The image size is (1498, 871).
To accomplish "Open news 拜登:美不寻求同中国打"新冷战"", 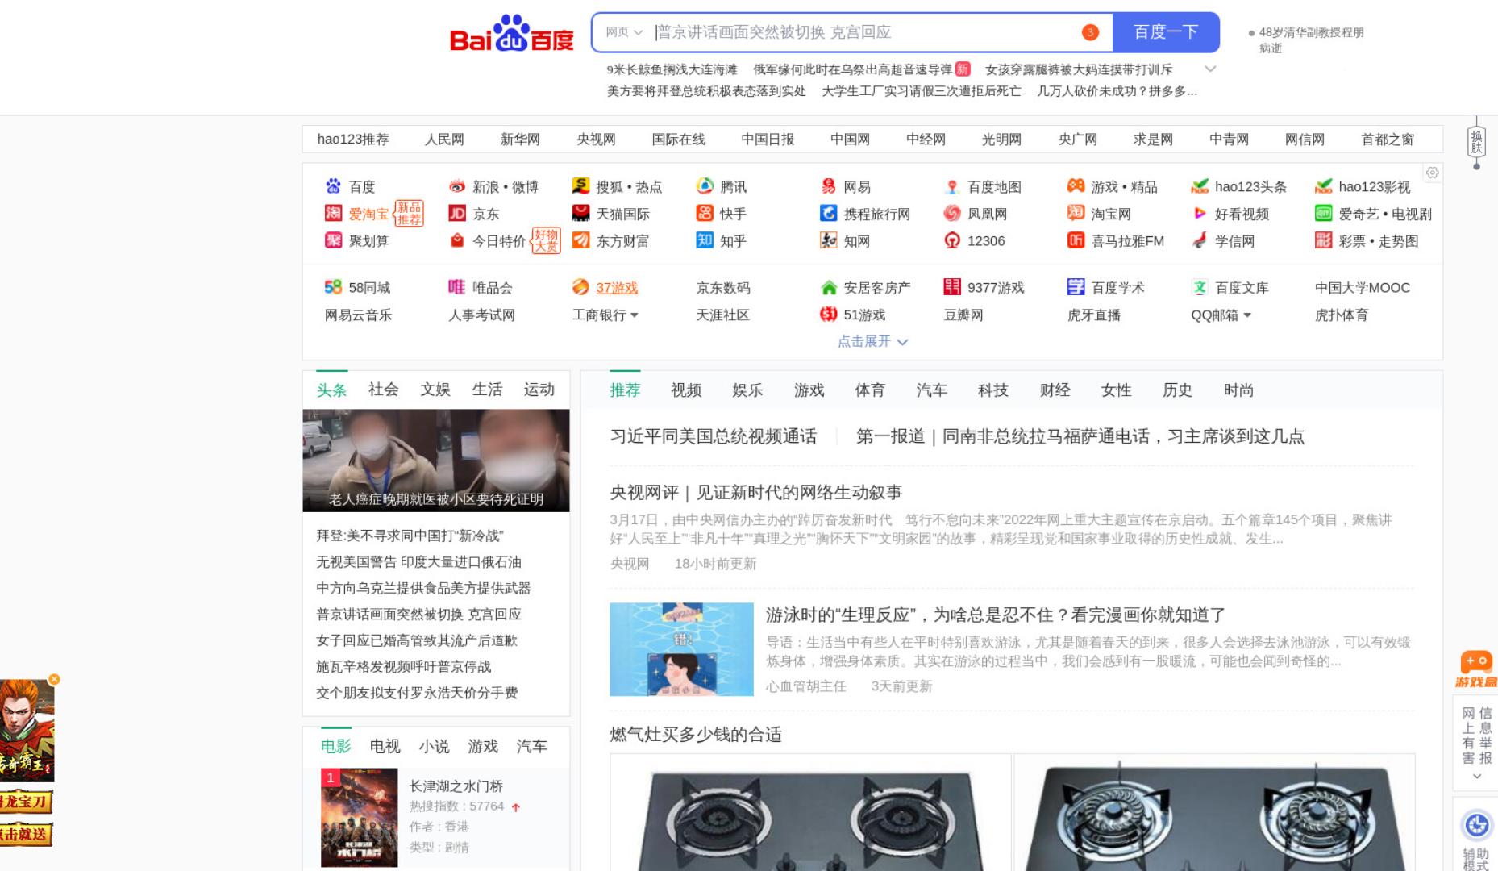I will coord(410,536).
